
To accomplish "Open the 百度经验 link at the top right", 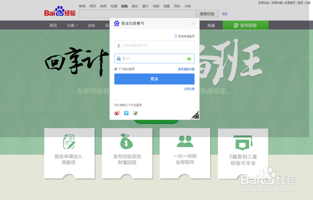I will (264, 3).
